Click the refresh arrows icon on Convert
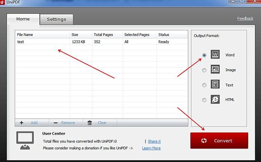 pos(204,141)
